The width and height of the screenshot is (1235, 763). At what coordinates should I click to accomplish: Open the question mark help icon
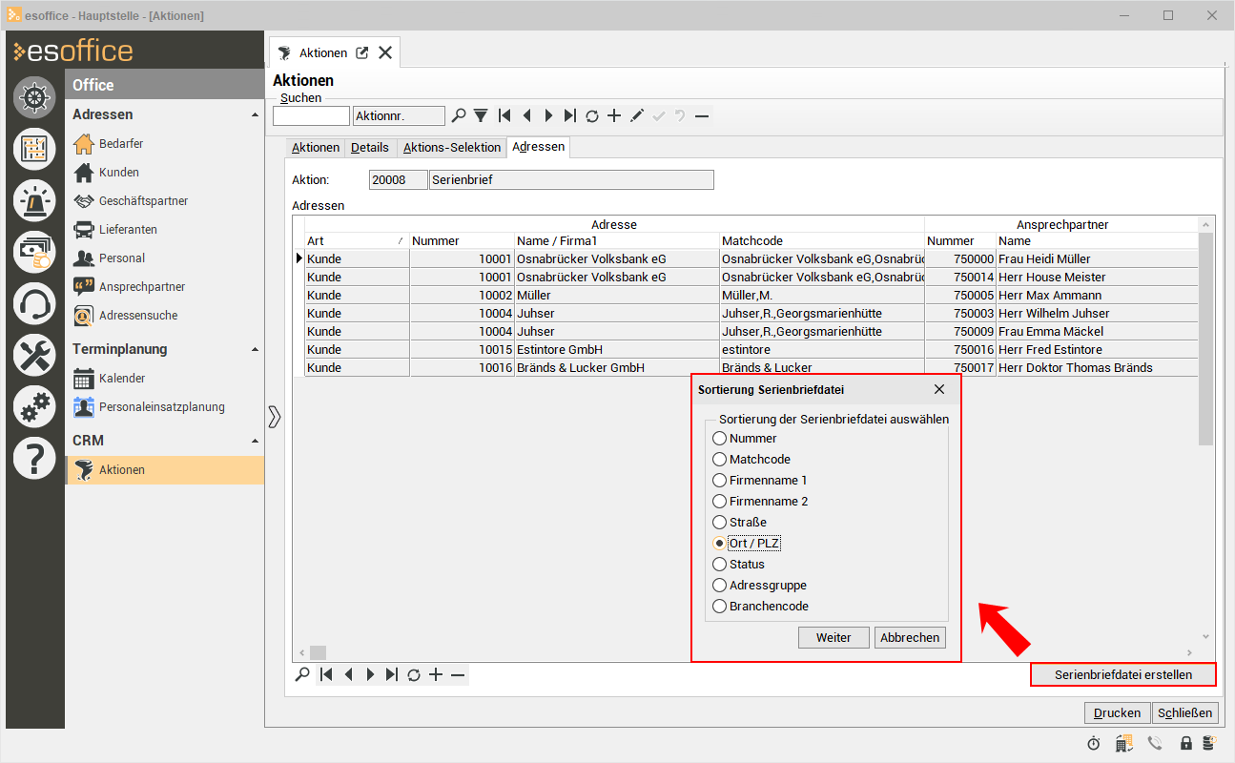pyautogui.click(x=34, y=458)
